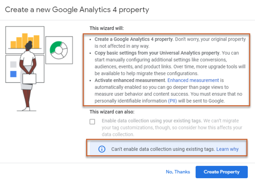Click the highlighted Can't enable data collection banner
This screenshot has width=255, height=182.
pyautogui.click(x=157, y=149)
